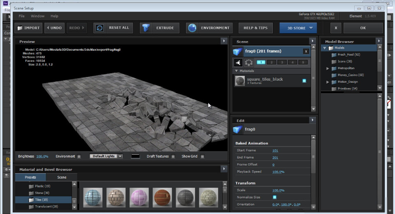395x214 pixels.
Task: Click the frag0 cube icon in Scene
Action: pos(237,51)
